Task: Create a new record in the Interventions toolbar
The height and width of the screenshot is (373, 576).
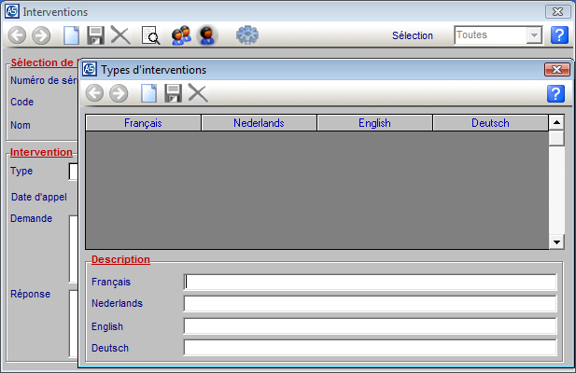Action: (71, 35)
